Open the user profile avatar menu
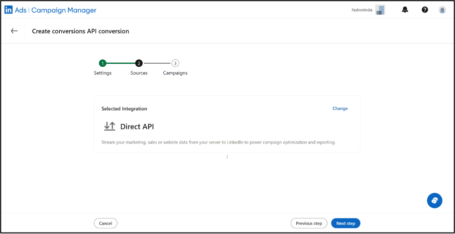 (x=442, y=10)
